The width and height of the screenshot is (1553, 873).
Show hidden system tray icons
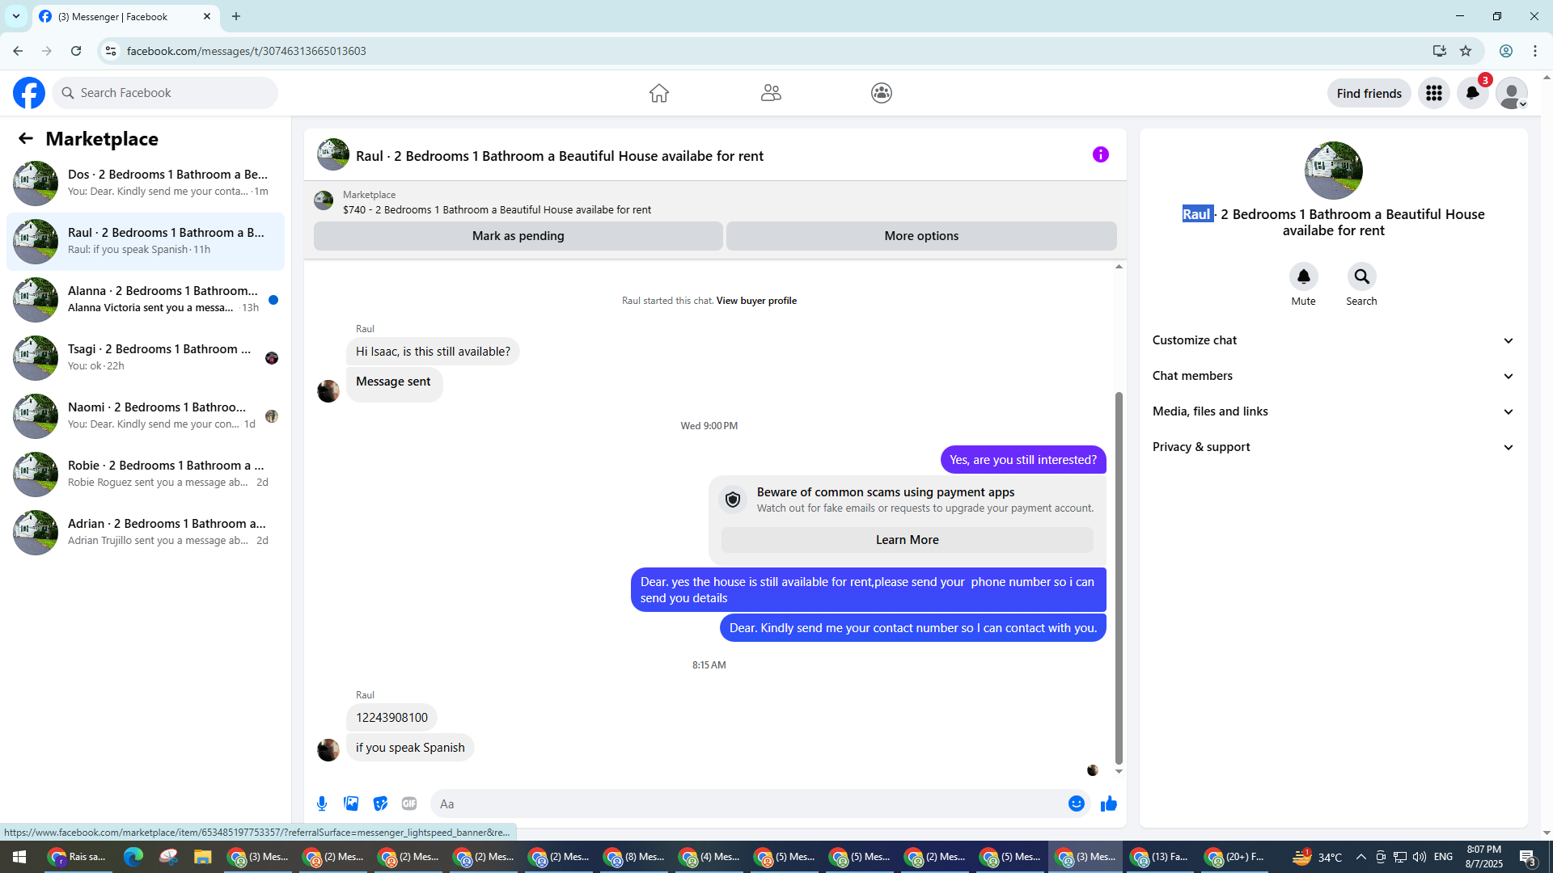coord(1360,857)
